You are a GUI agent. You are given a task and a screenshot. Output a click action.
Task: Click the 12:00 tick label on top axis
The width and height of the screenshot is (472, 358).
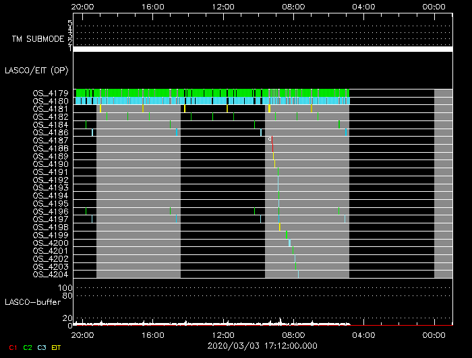click(223, 6)
